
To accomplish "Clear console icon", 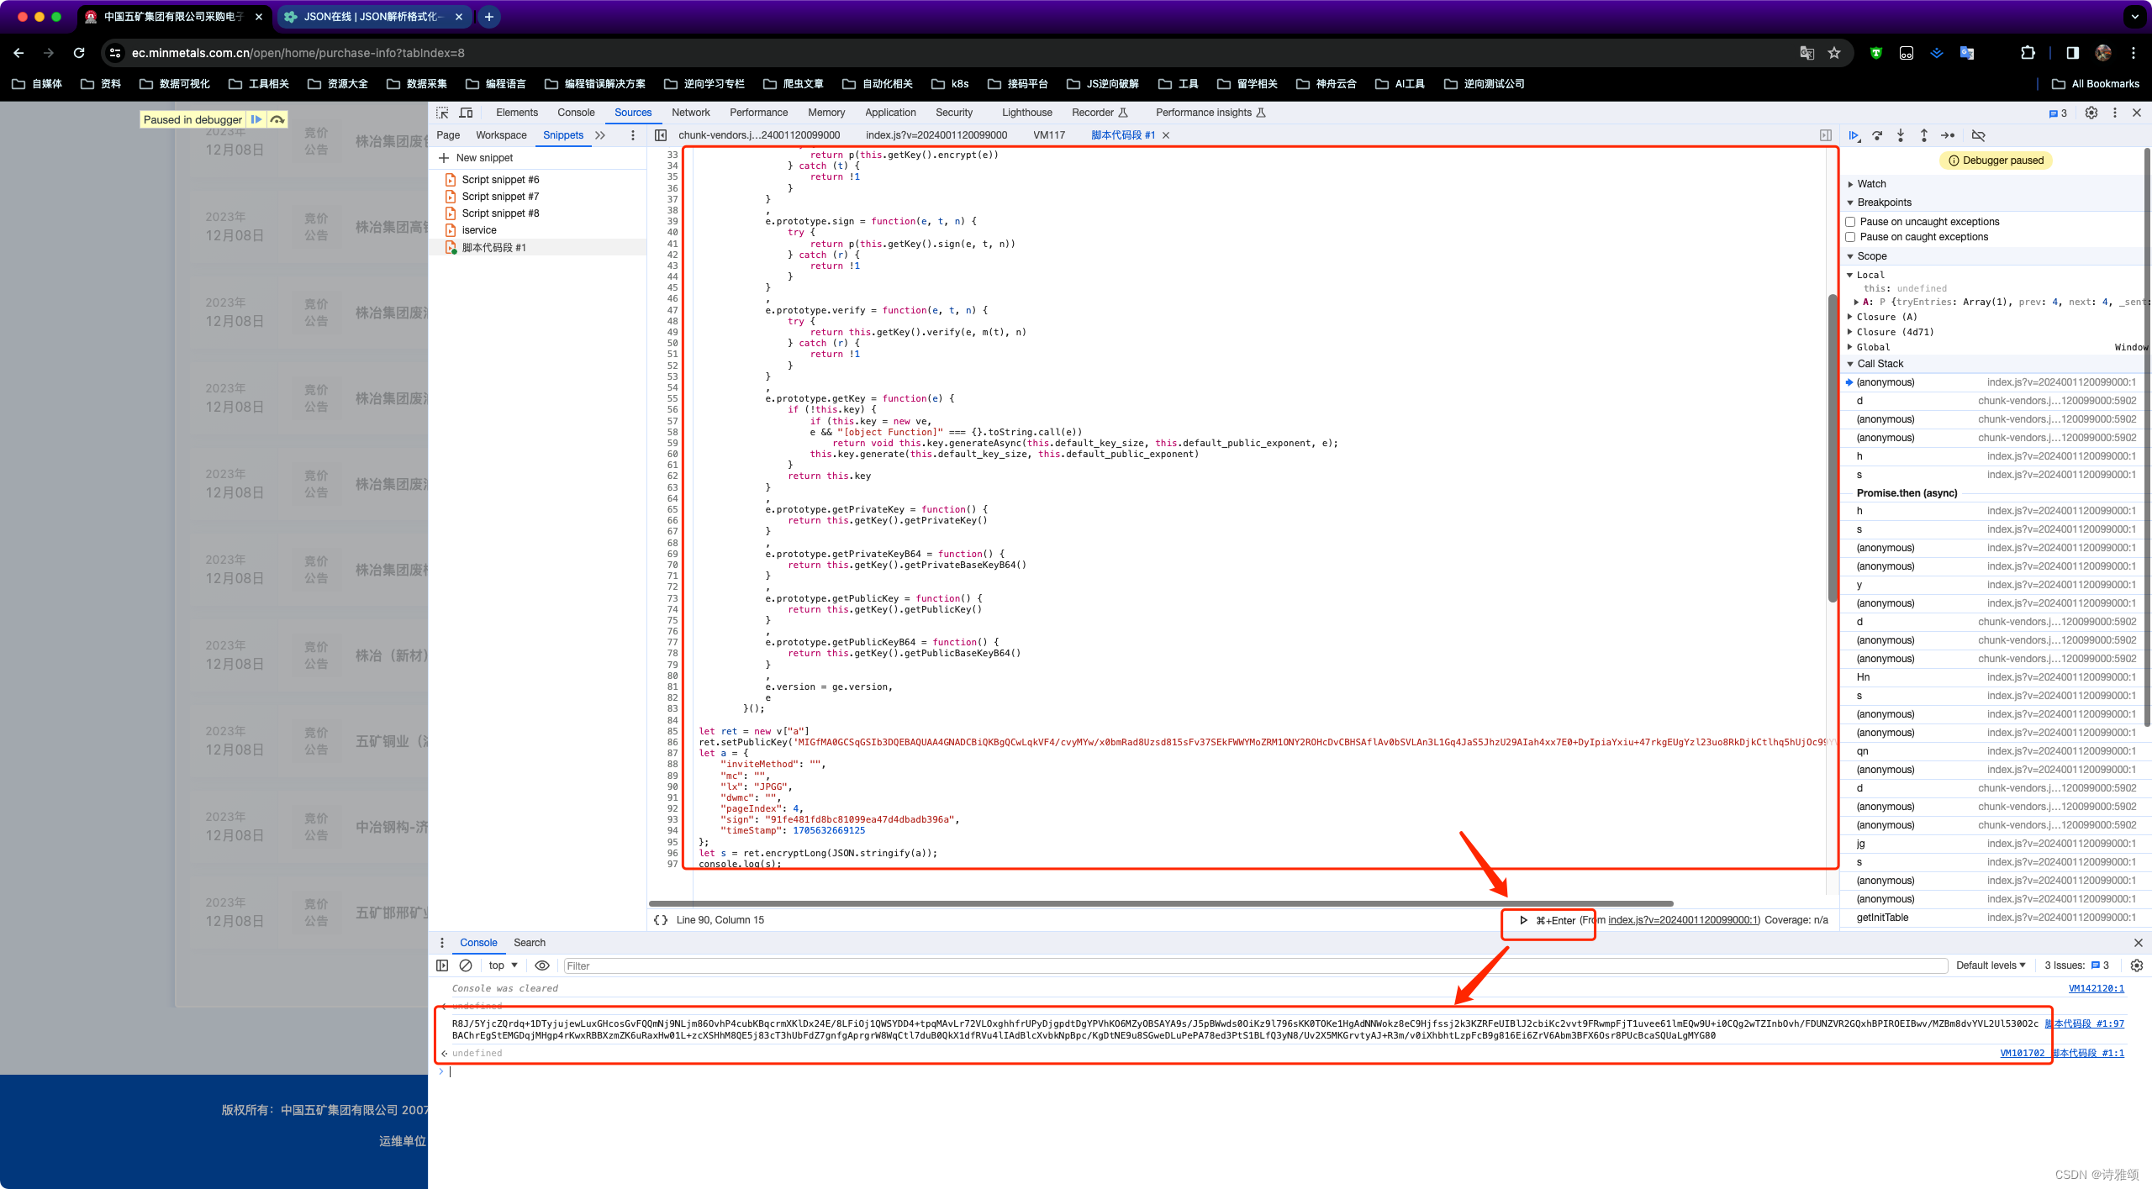I will 466,965.
